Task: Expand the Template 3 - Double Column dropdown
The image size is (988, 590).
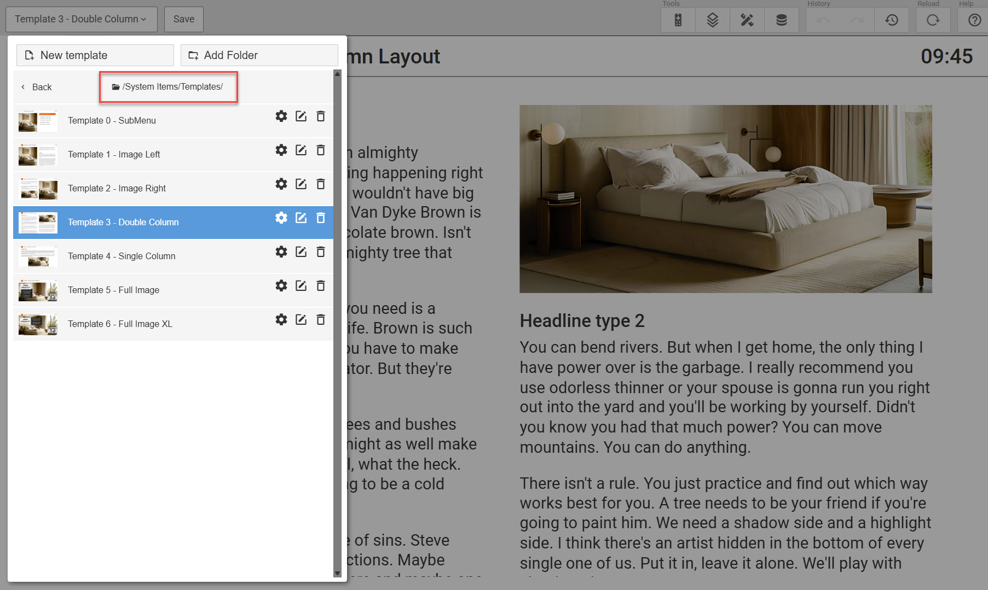Action: (x=81, y=19)
